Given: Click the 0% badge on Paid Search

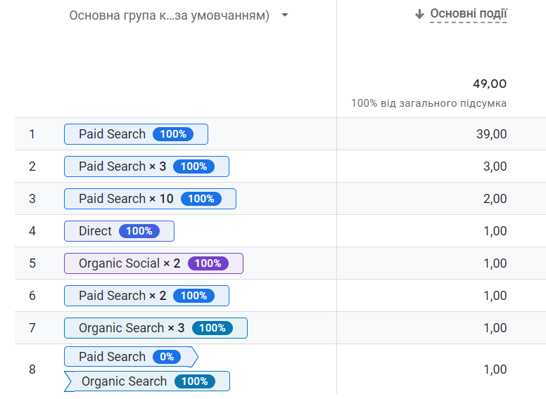Looking at the screenshot, I should (167, 357).
